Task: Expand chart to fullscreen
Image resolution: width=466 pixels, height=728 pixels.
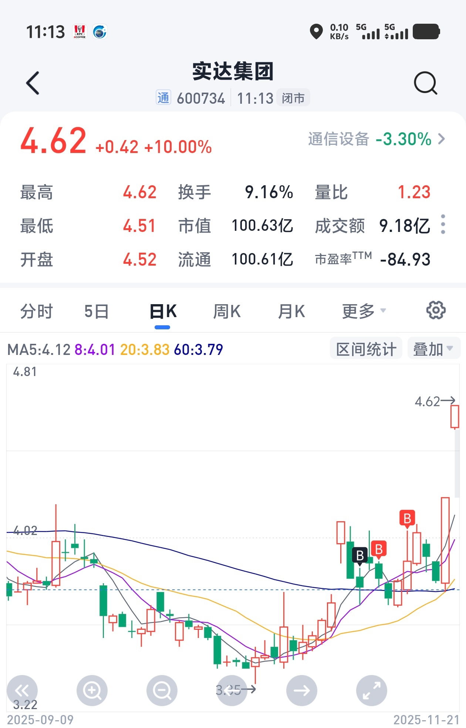Action: (372, 691)
